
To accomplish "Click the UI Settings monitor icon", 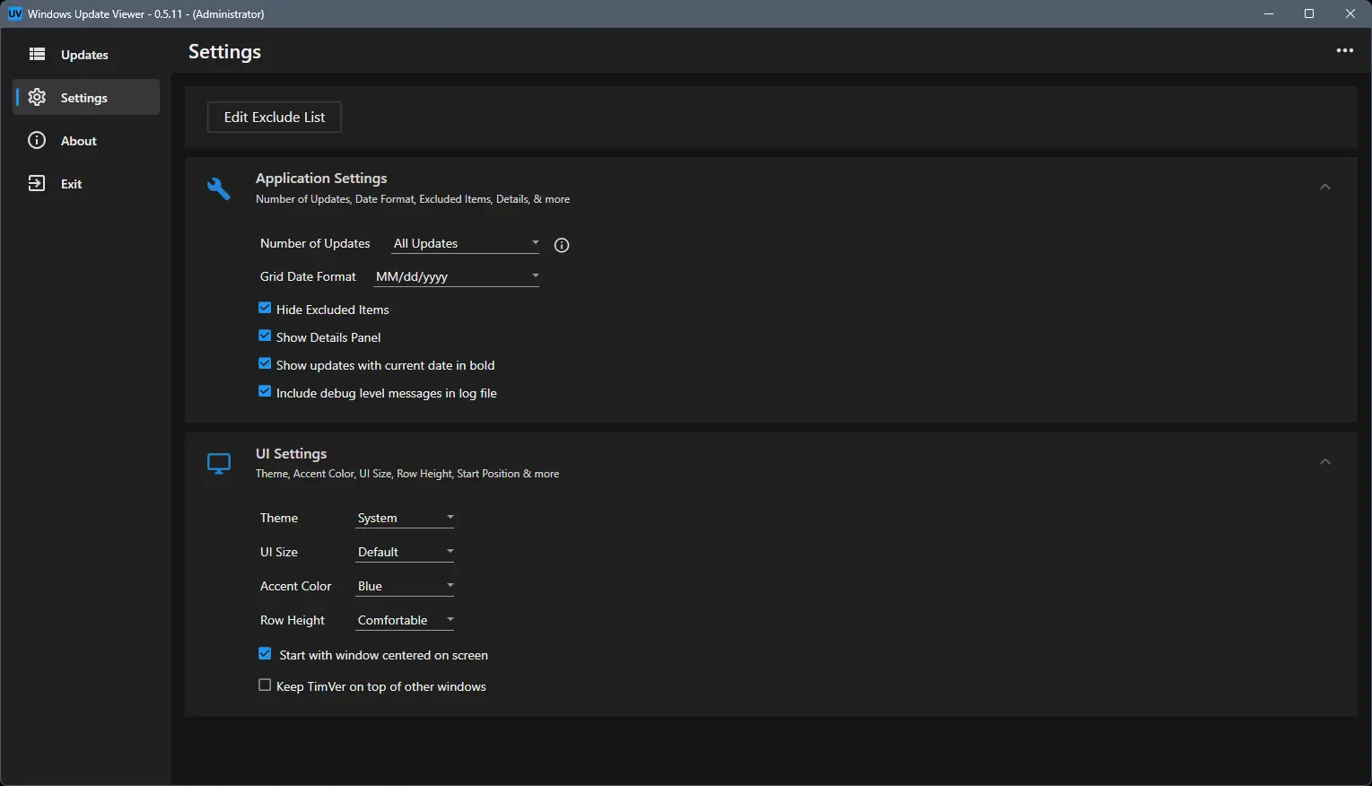I will click(219, 463).
